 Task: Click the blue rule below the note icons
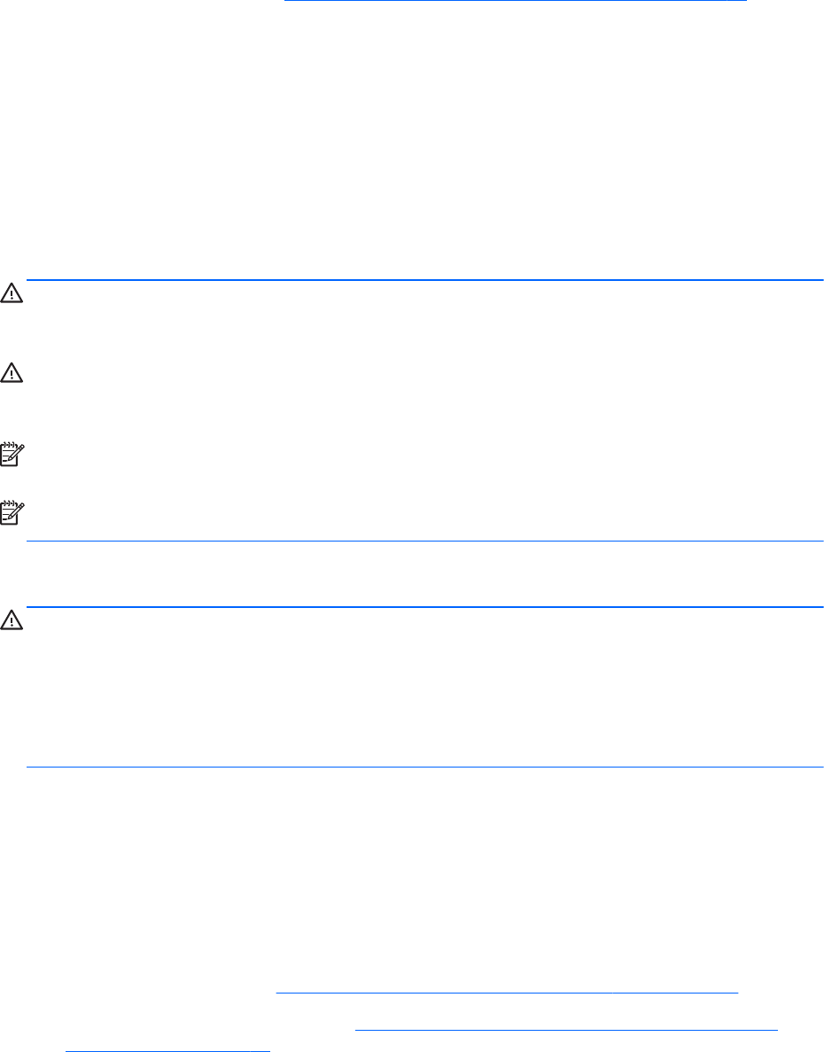[x=425, y=541]
